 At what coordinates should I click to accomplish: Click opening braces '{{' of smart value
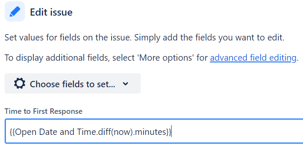pyautogui.click(x=12, y=132)
